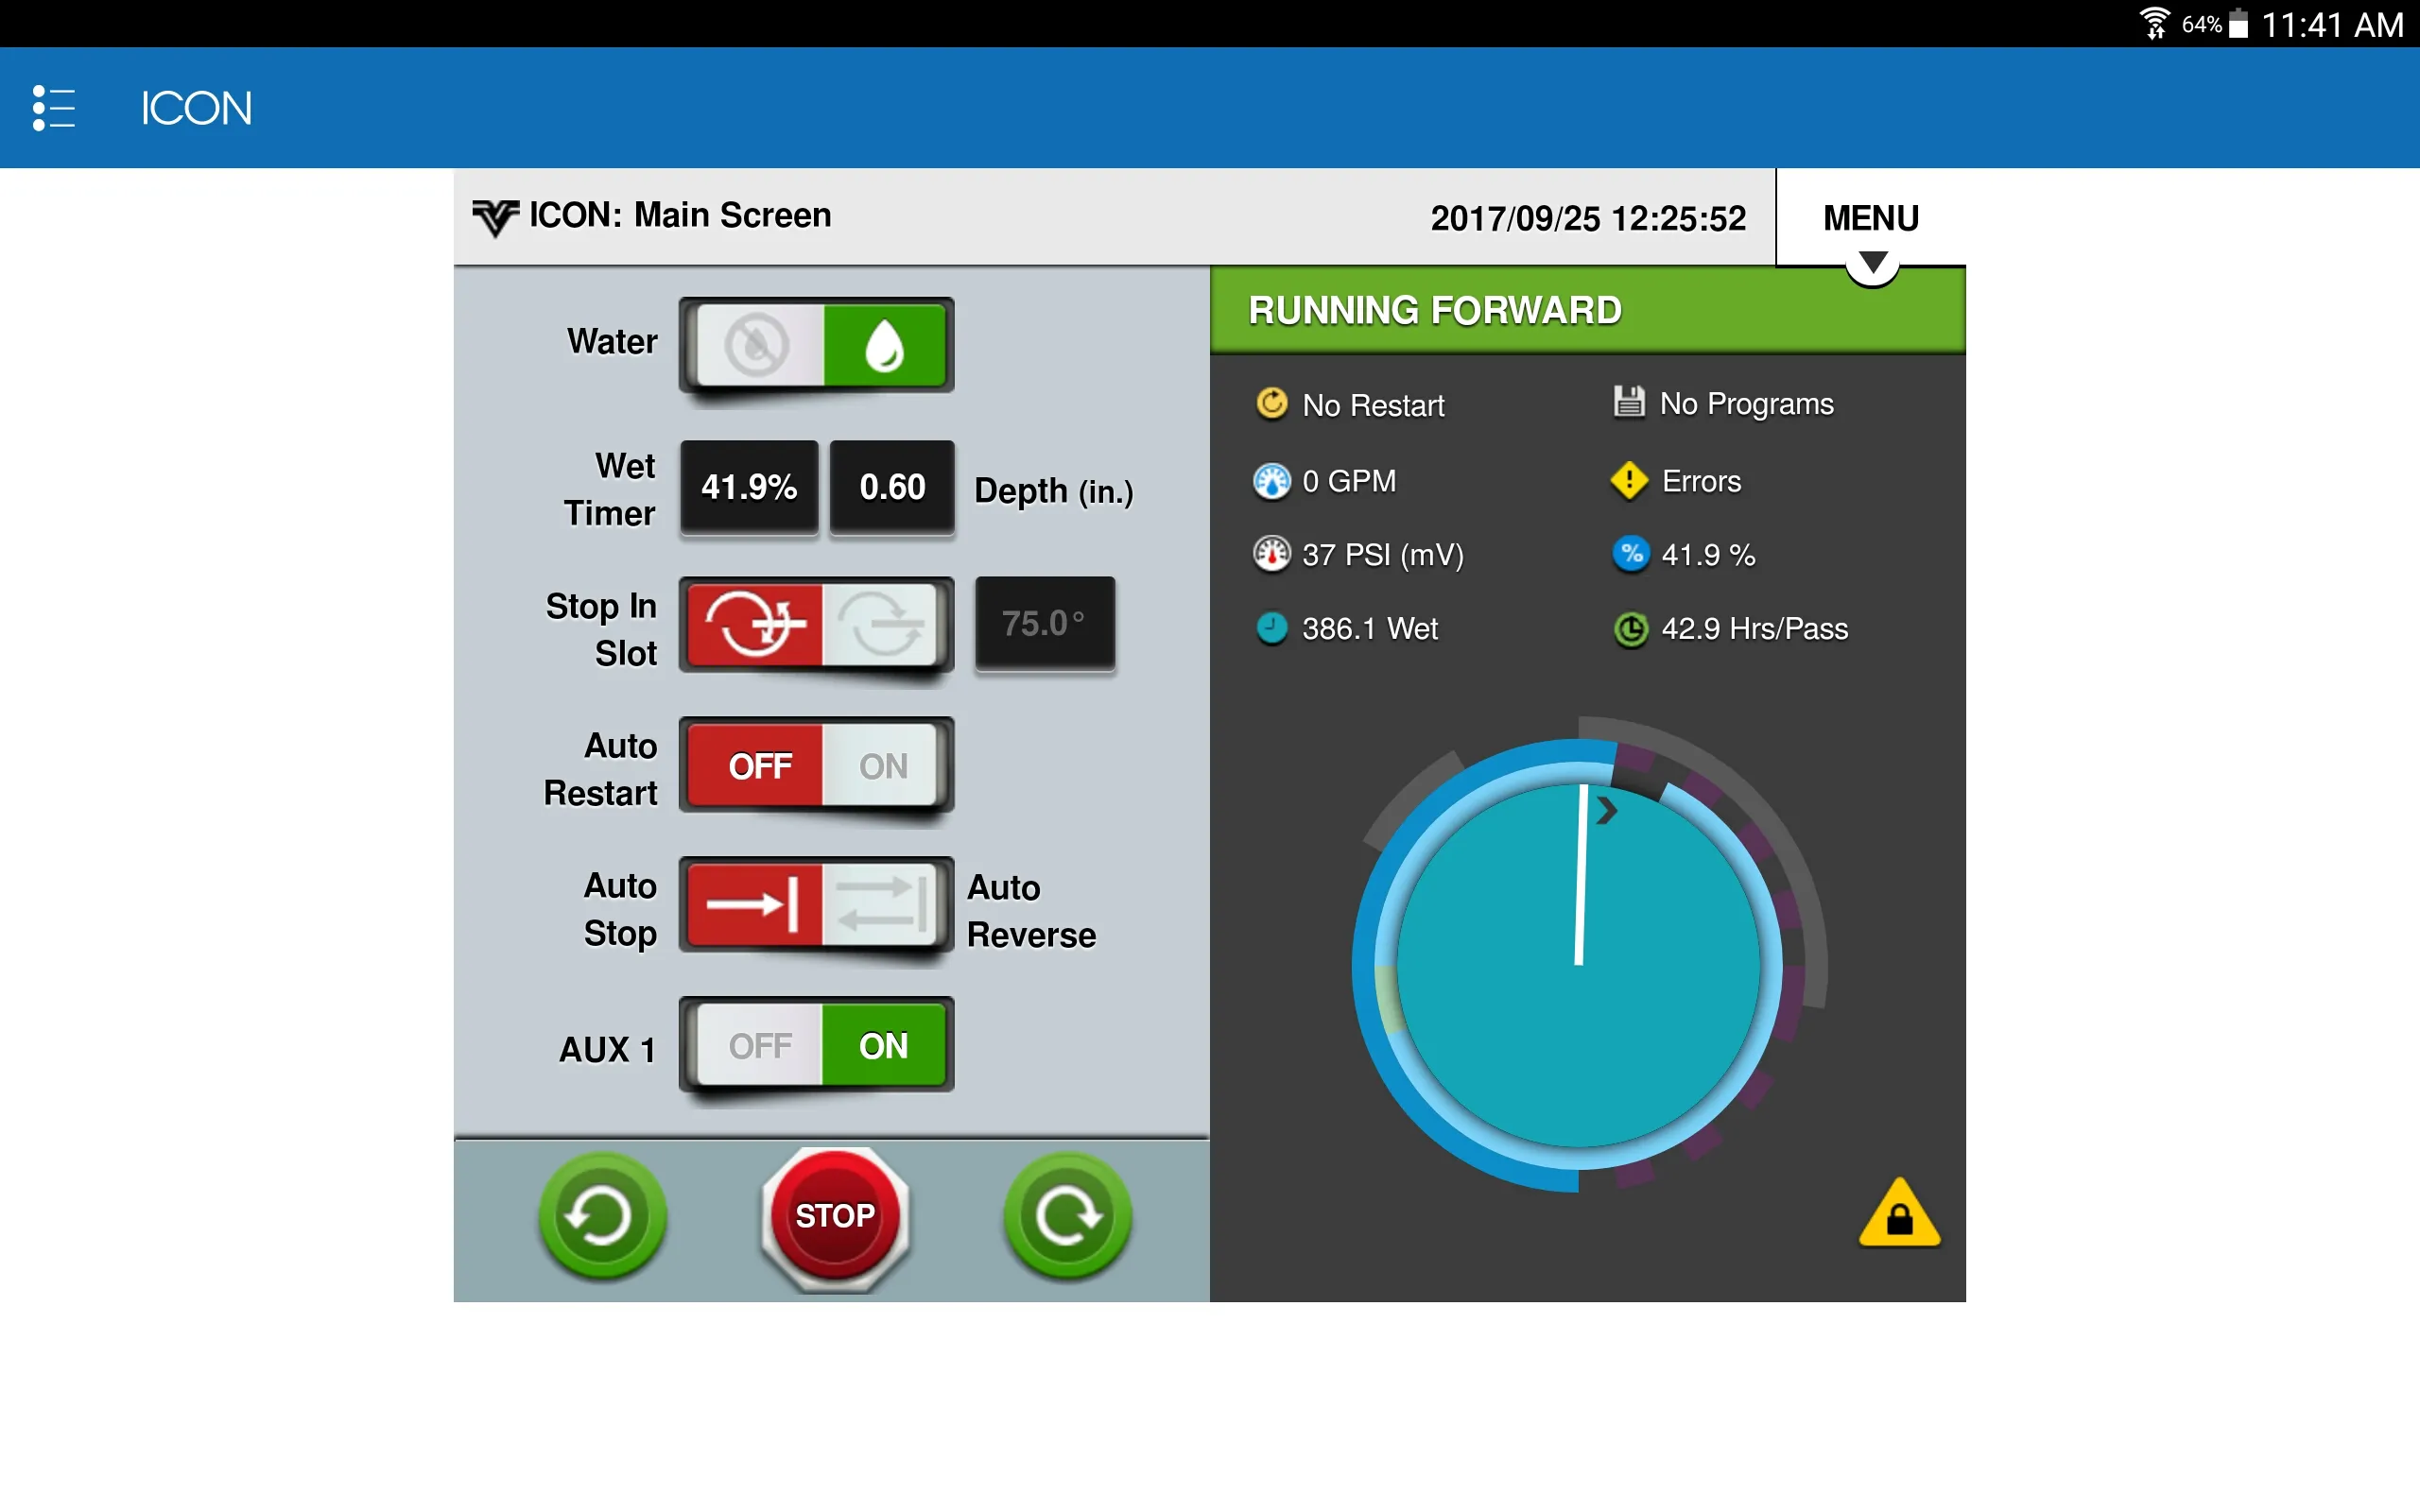
Task: Tap the direction chevron on the pivot dial
Action: [x=1606, y=810]
